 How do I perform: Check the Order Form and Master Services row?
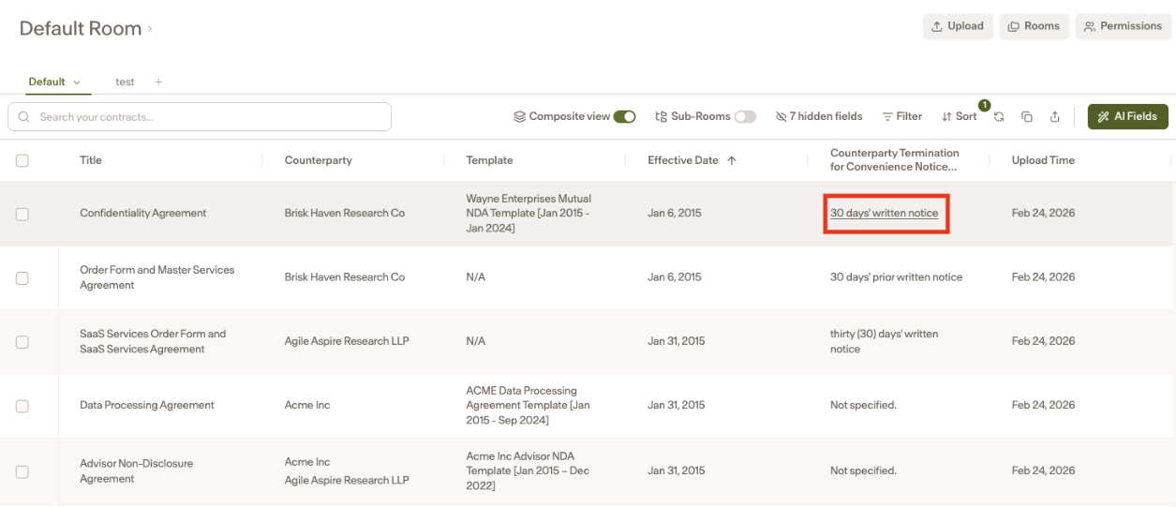22,278
